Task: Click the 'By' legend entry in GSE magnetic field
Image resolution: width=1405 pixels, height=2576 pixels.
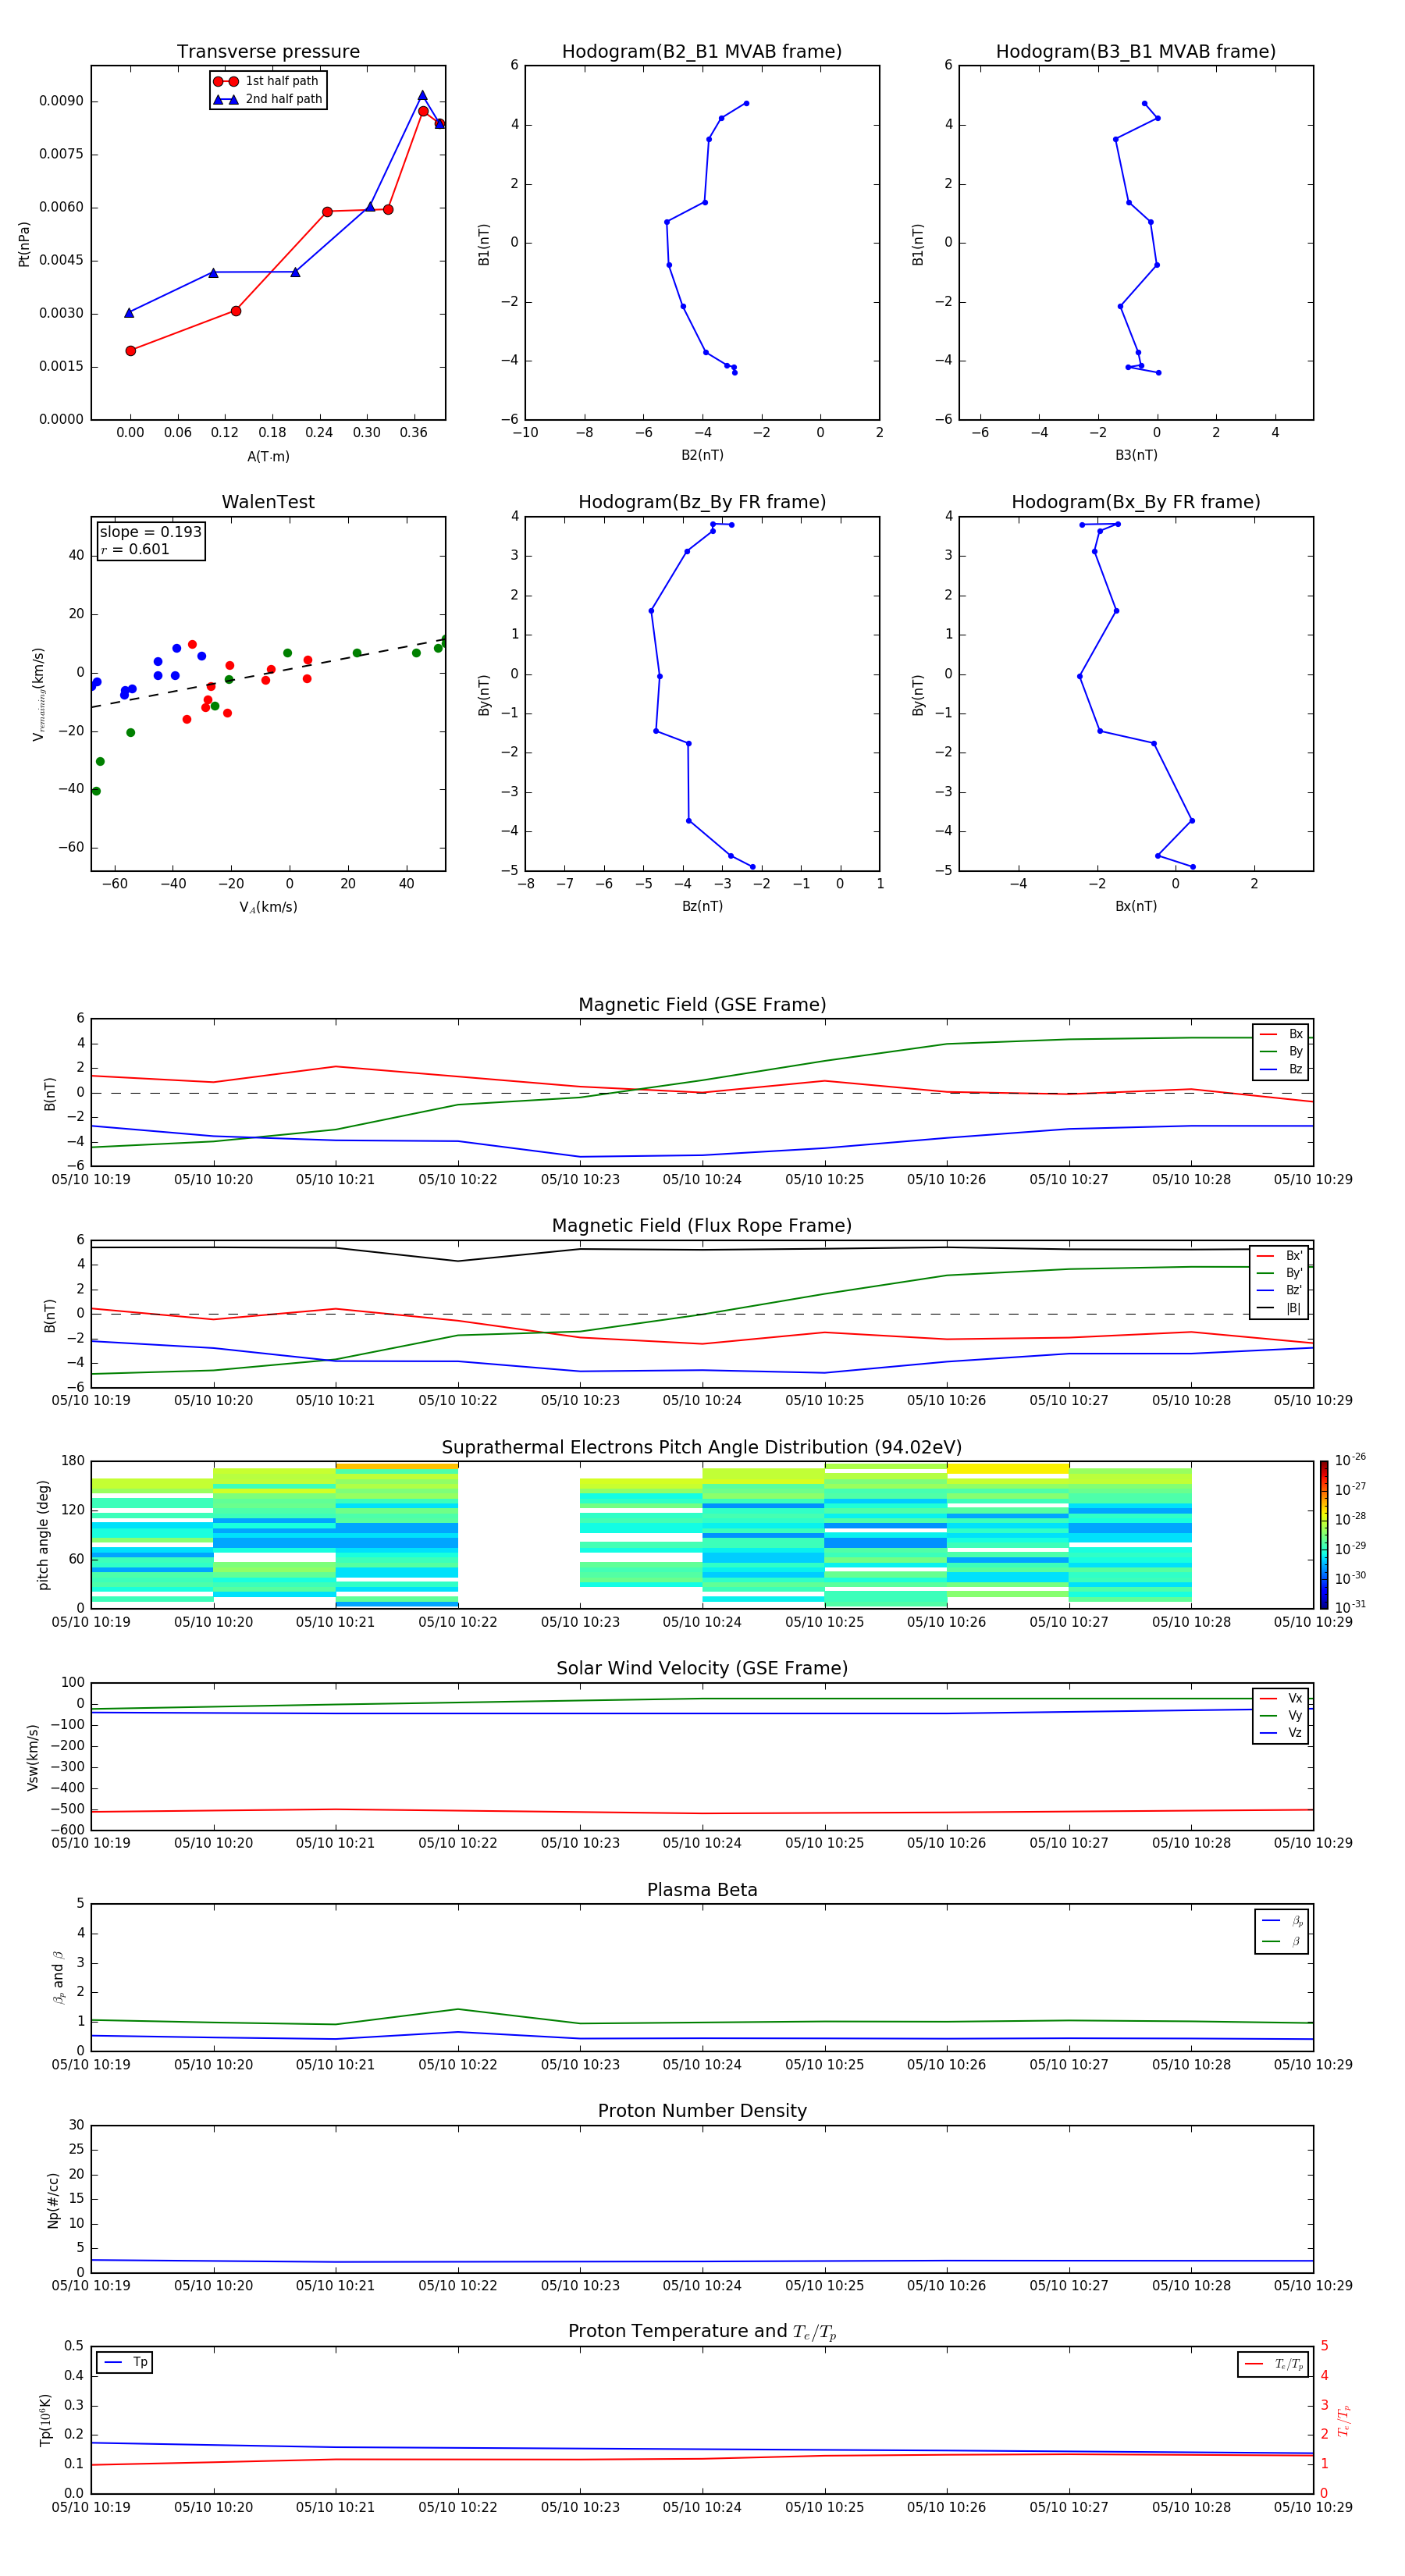Action: point(1281,1052)
